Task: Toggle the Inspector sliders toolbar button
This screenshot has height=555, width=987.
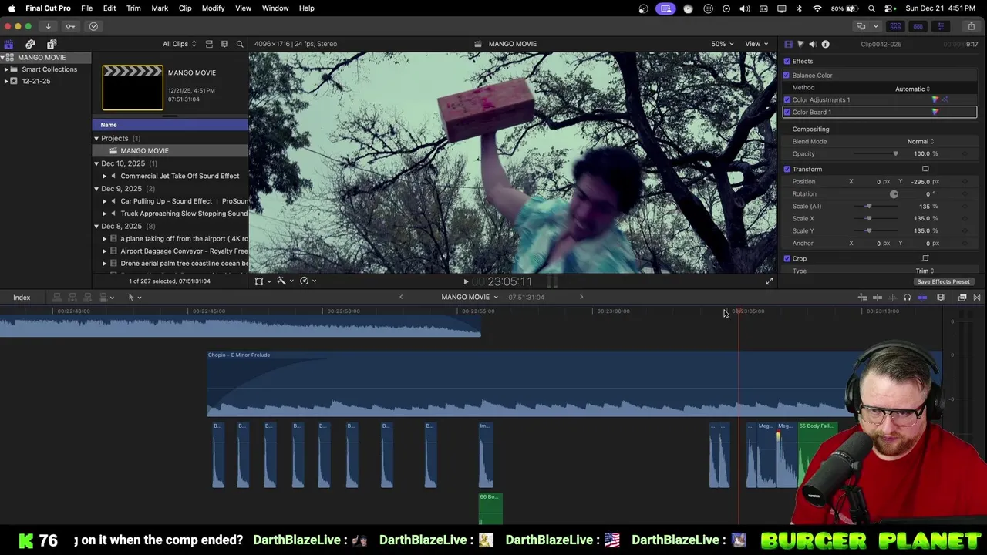Action: (x=940, y=26)
